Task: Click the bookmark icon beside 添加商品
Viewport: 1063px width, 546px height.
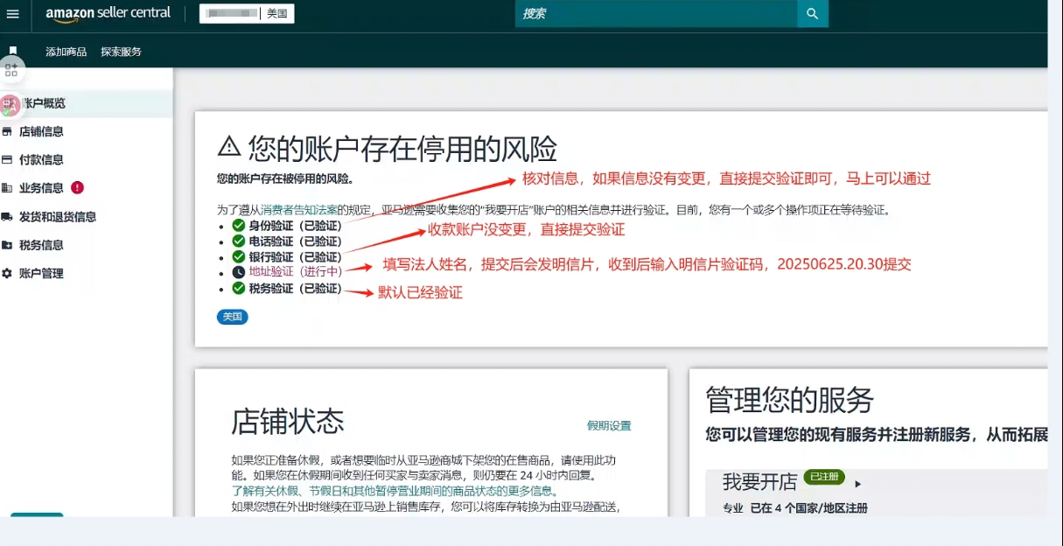Action: pyautogui.click(x=13, y=52)
